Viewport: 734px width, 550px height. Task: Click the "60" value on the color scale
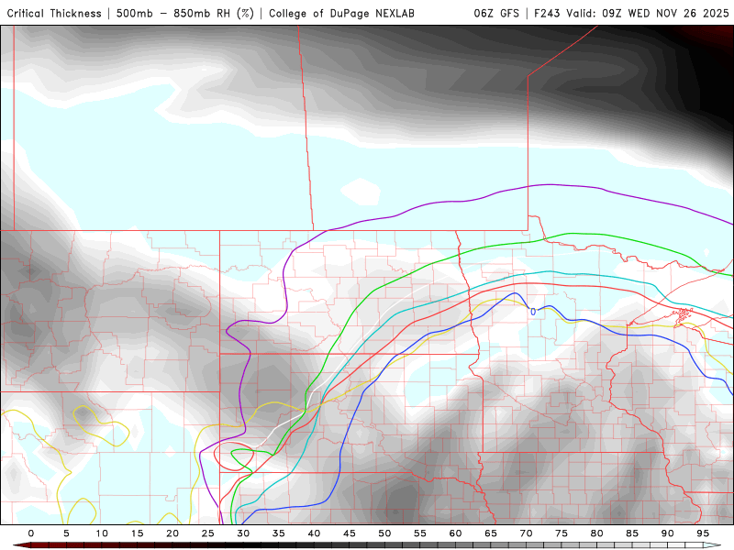tap(455, 533)
